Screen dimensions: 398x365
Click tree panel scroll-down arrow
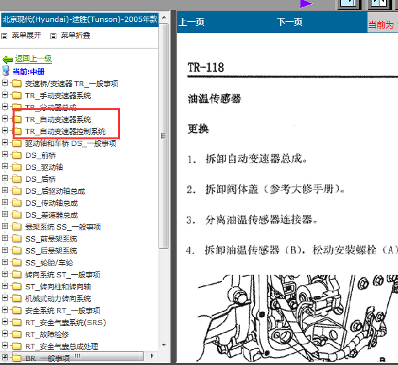164,345
